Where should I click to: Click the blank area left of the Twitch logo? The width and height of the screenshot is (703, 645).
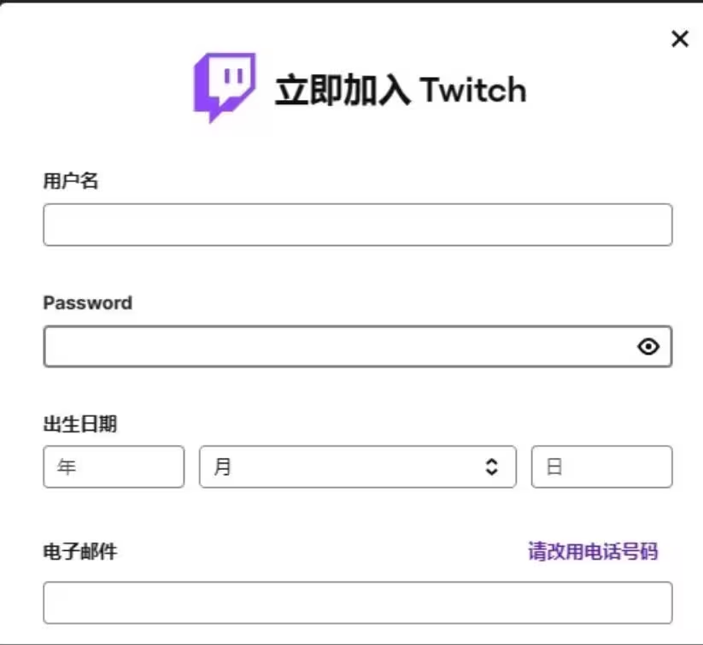click(97, 87)
